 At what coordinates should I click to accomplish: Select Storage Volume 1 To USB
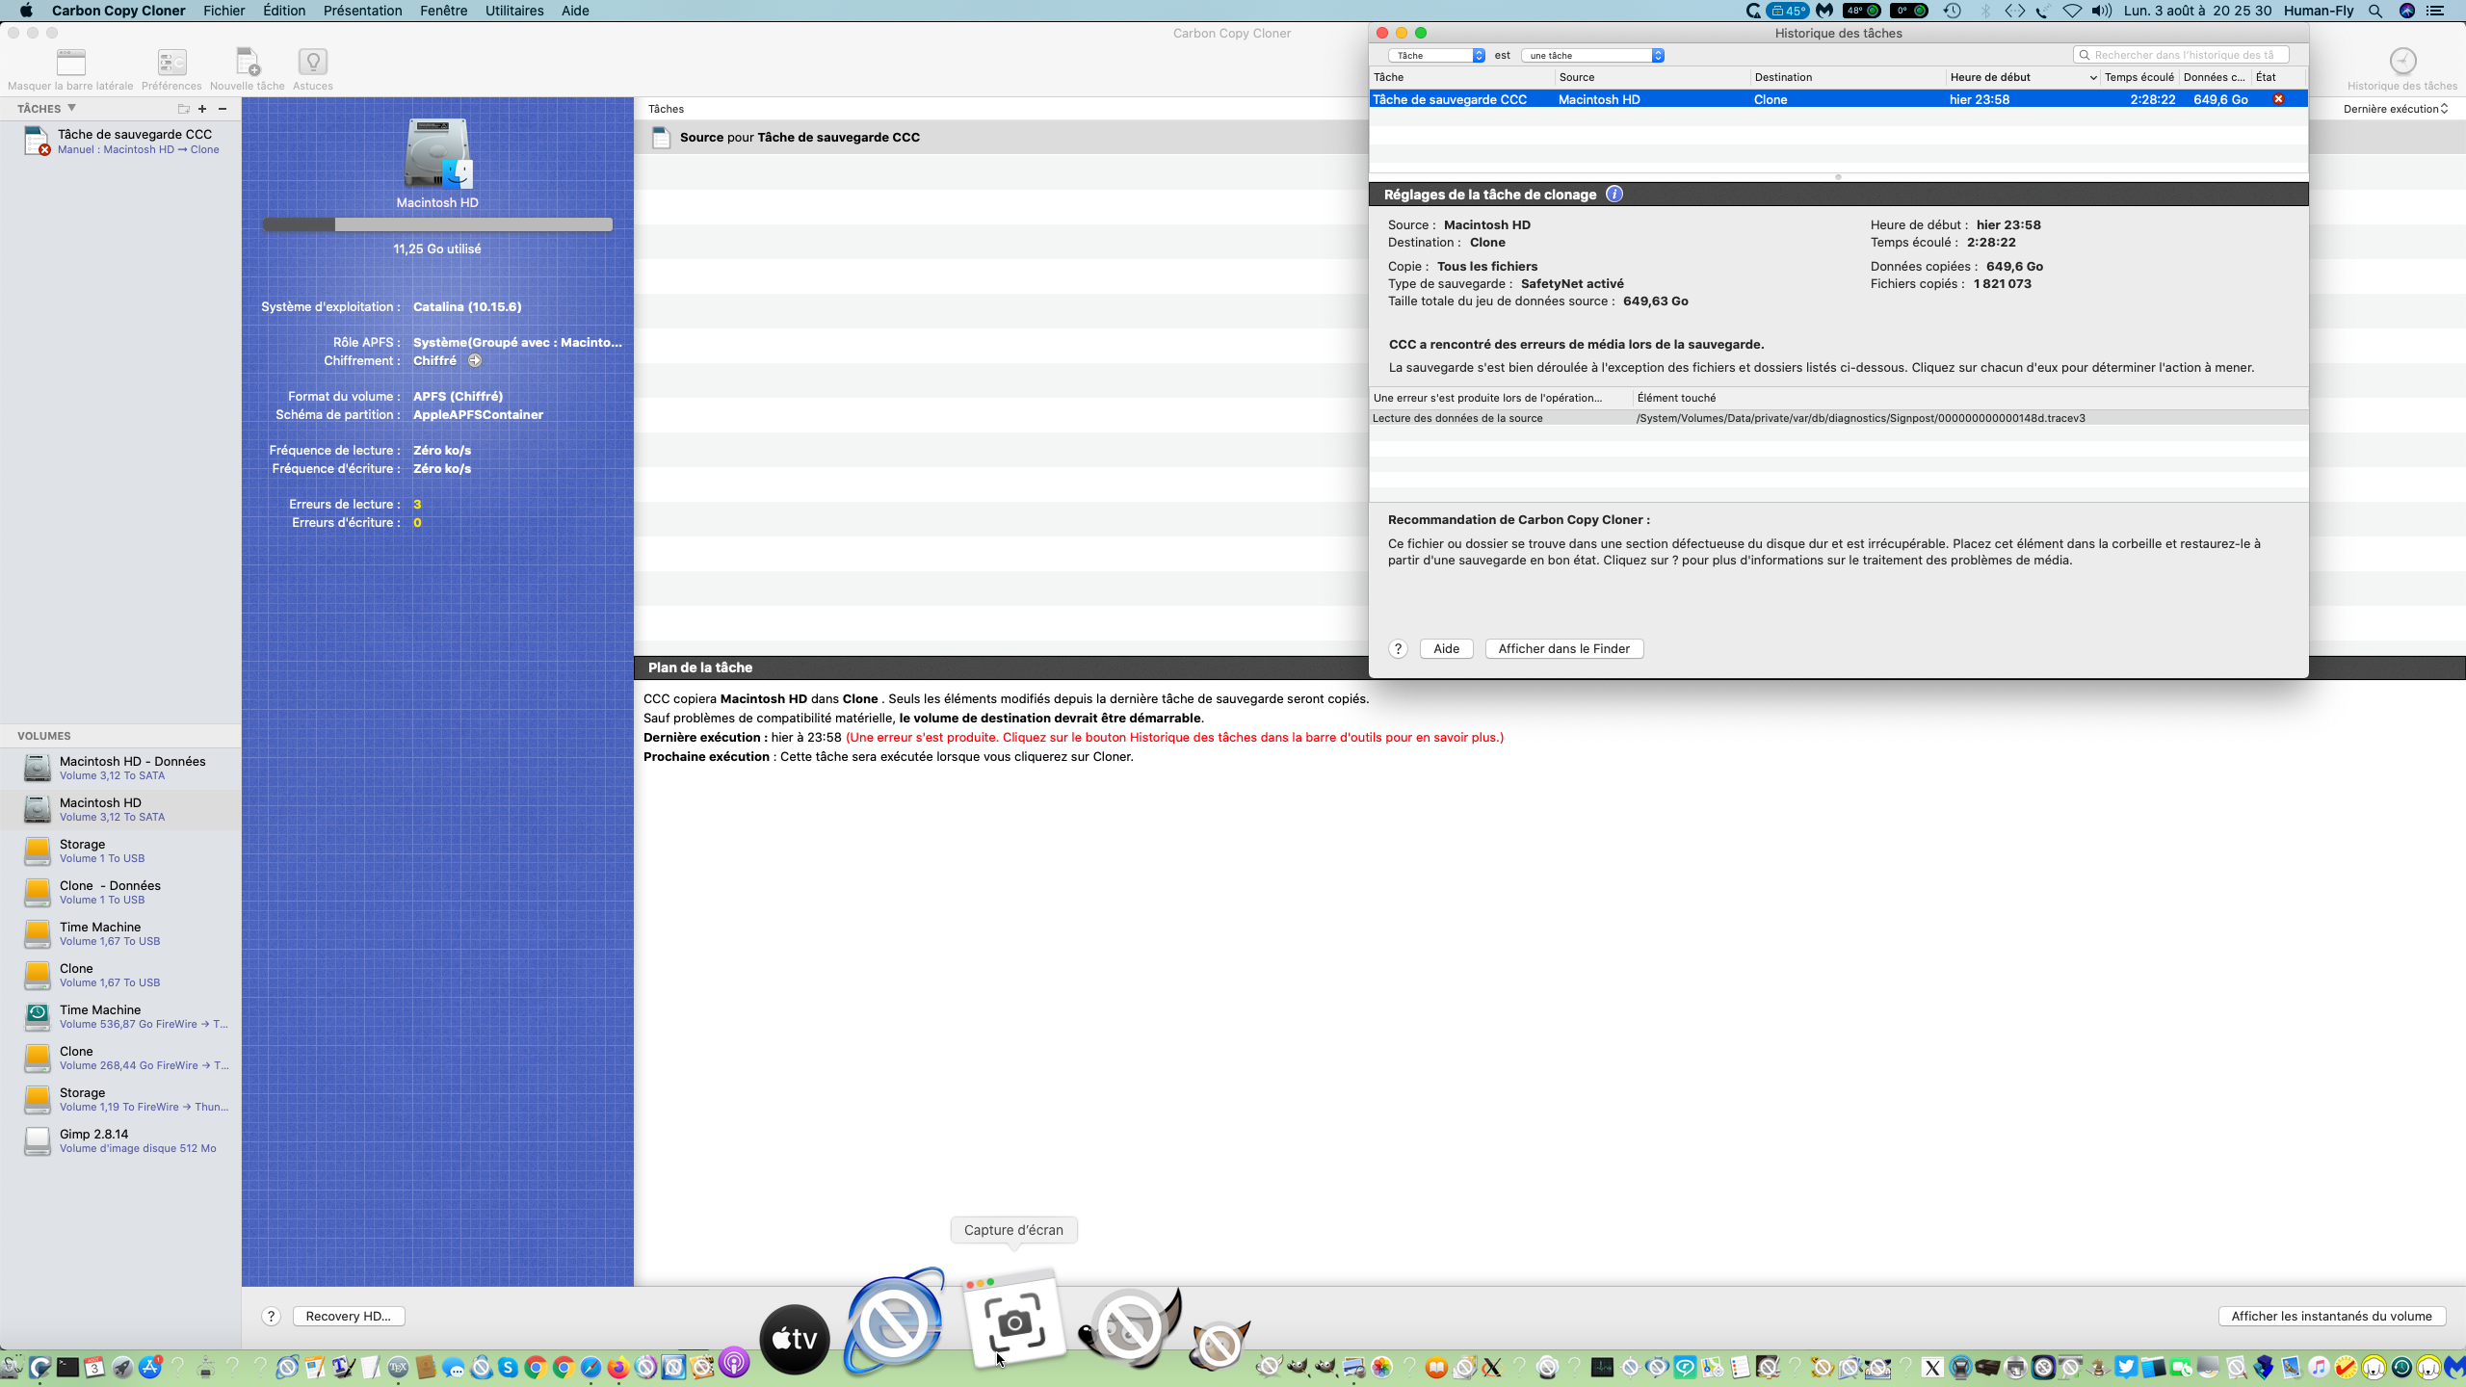pyautogui.click(x=120, y=851)
